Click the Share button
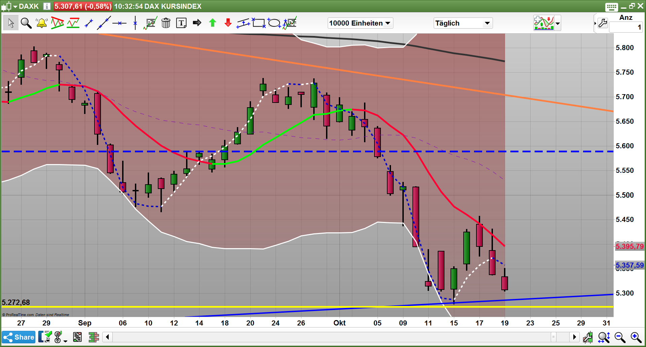 [x=19, y=337]
